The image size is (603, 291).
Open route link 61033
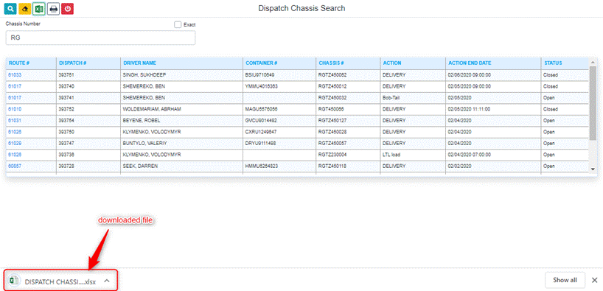coord(15,75)
